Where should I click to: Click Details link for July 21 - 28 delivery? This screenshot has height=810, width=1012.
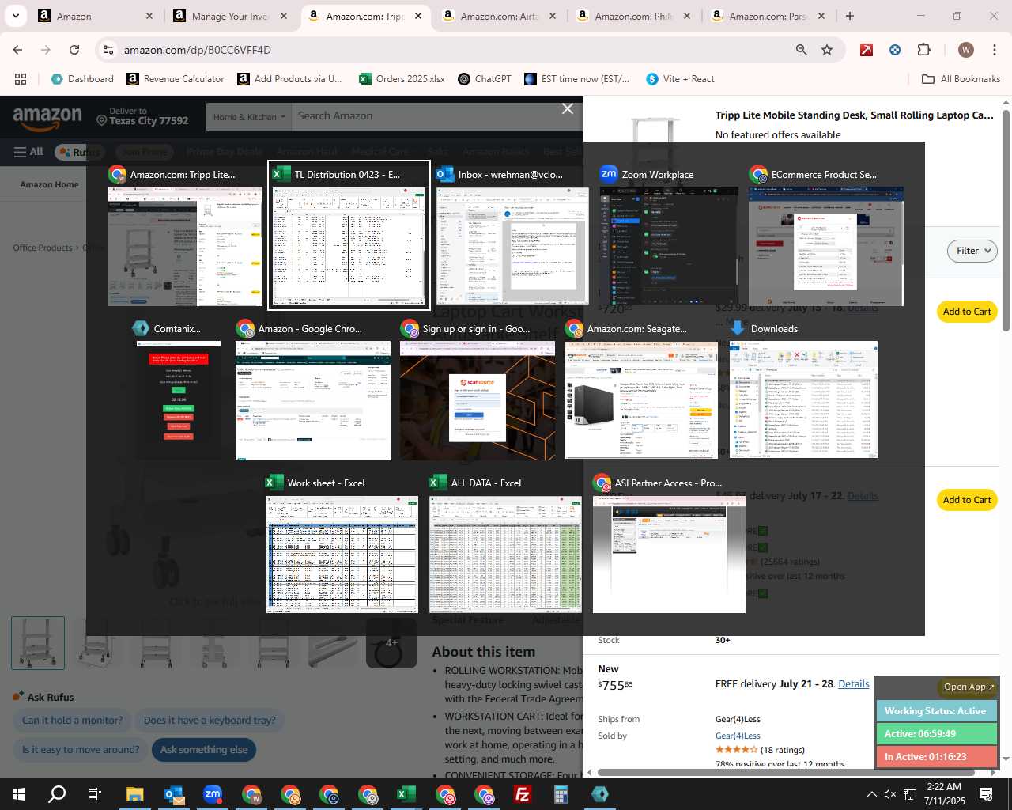(x=853, y=684)
